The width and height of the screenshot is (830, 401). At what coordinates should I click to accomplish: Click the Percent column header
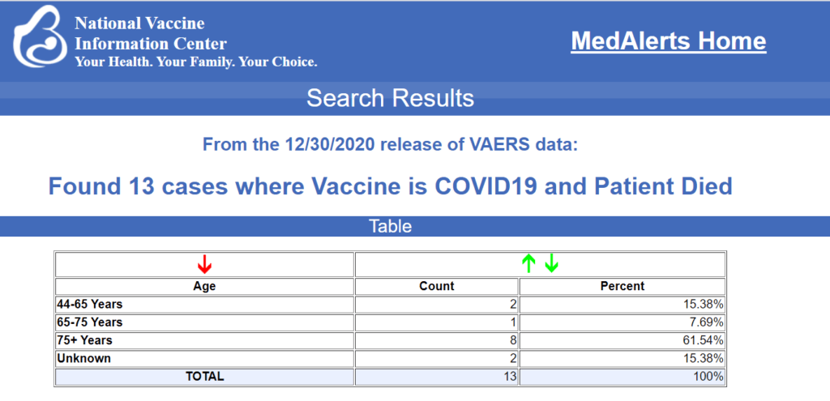(x=622, y=286)
